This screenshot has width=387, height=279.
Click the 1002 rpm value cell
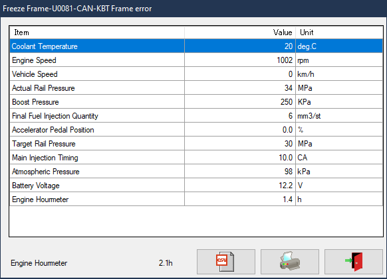[x=240, y=60]
